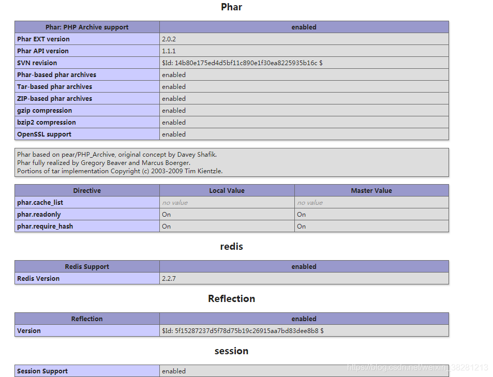Select the Directive column header
Screen dimensions: 493x377
pos(86,190)
